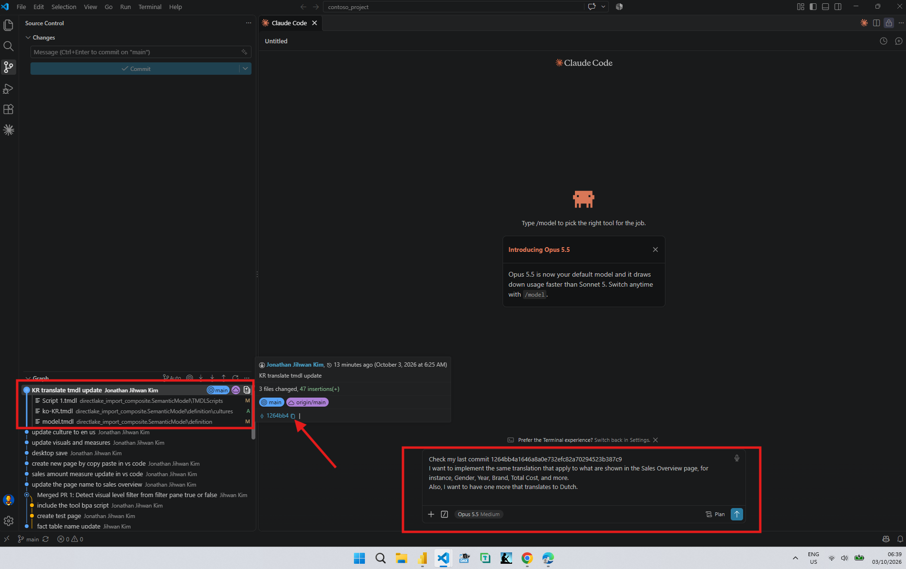Screen dimensions: 906x569
Task: Open the command center dropdown chevron
Action: coord(603,7)
